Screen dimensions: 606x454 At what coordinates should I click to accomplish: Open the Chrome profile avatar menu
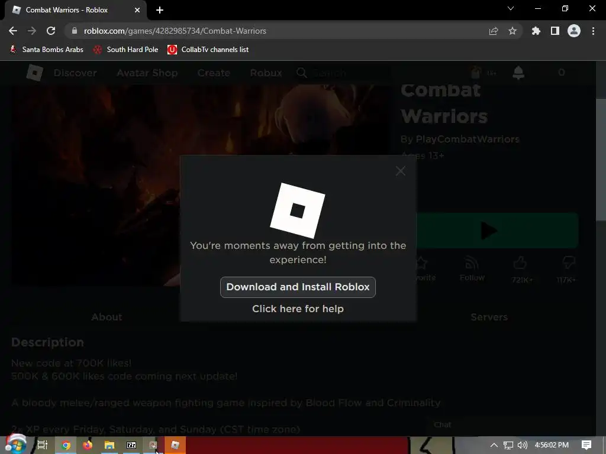[574, 31]
